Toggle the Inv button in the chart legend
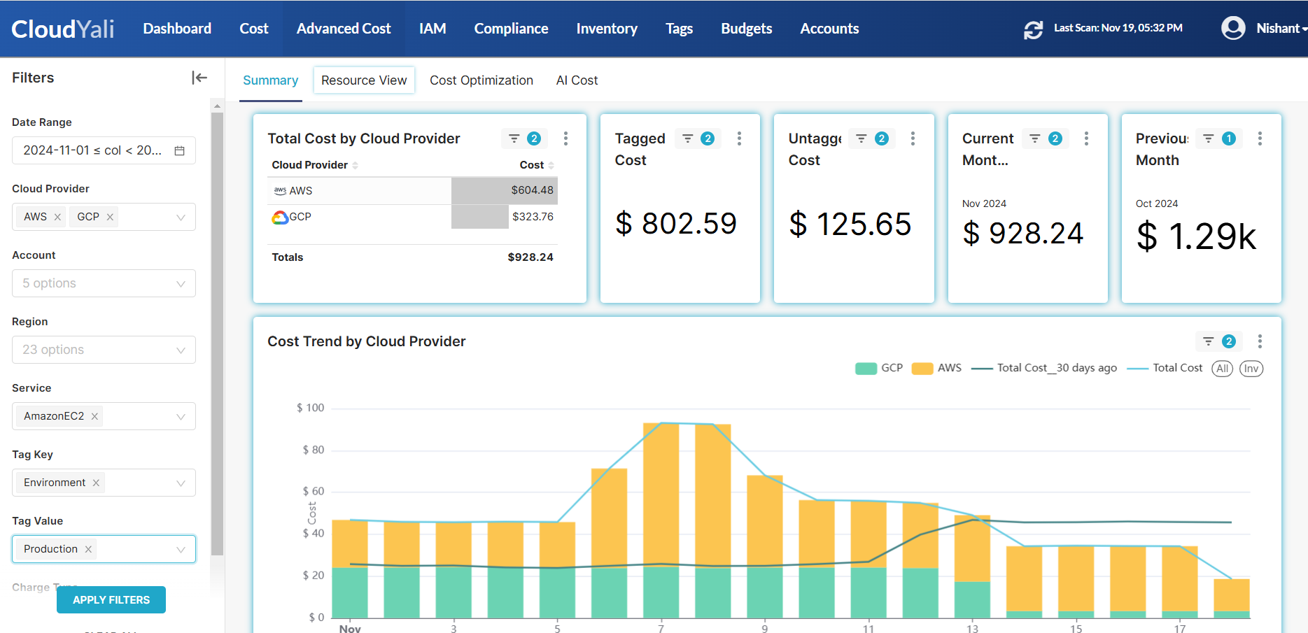The height and width of the screenshot is (633, 1308). pyautogui.click(x=1251, y=369)
